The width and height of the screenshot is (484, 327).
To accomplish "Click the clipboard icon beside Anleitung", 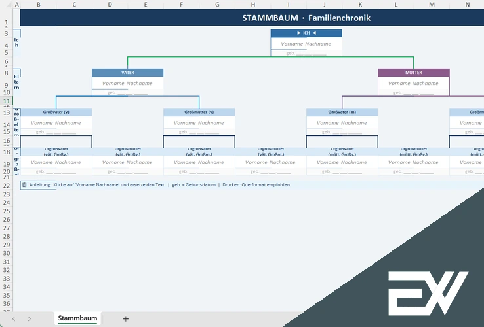I will pos(24,185).
